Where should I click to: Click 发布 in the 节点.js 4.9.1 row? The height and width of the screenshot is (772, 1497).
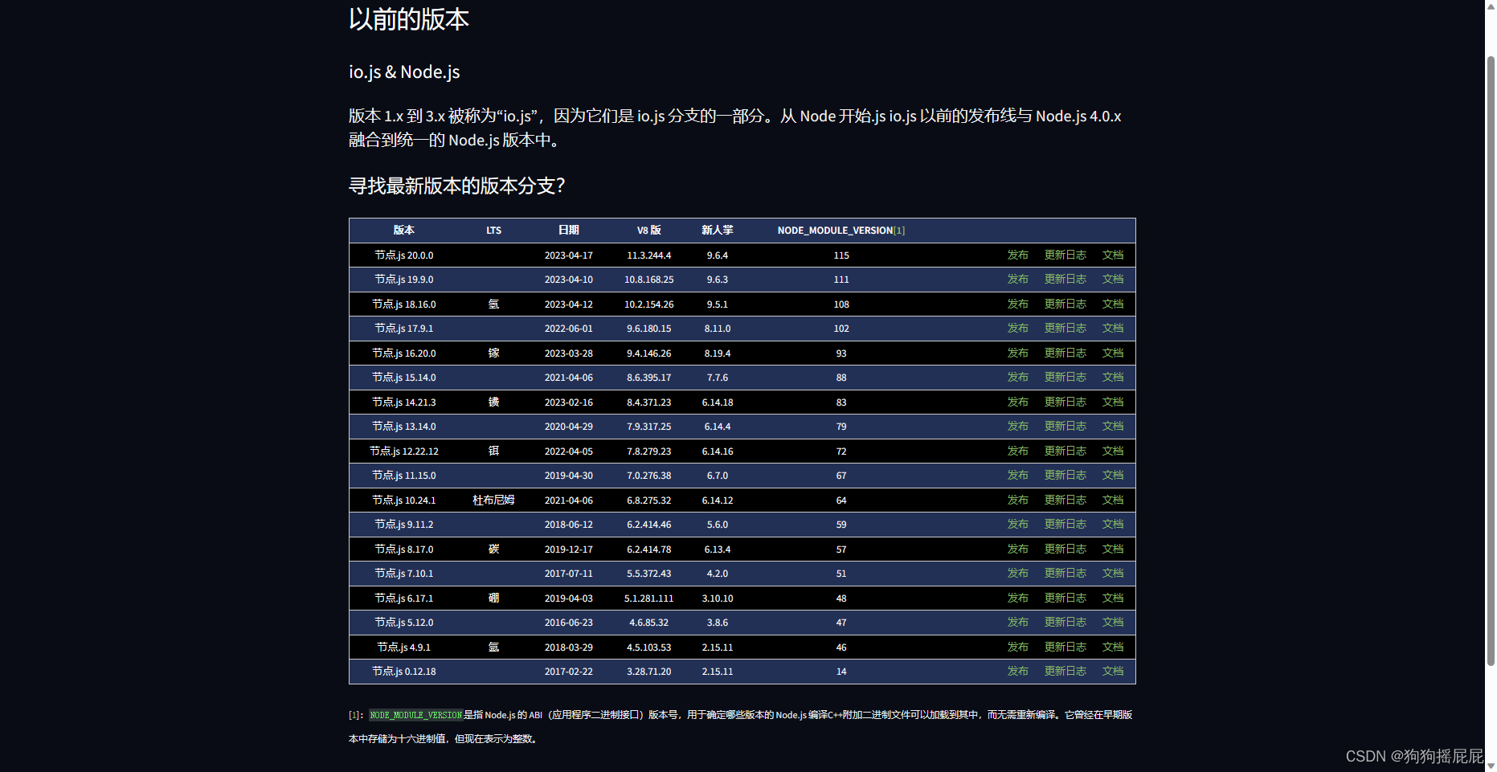pos(1017,647)
